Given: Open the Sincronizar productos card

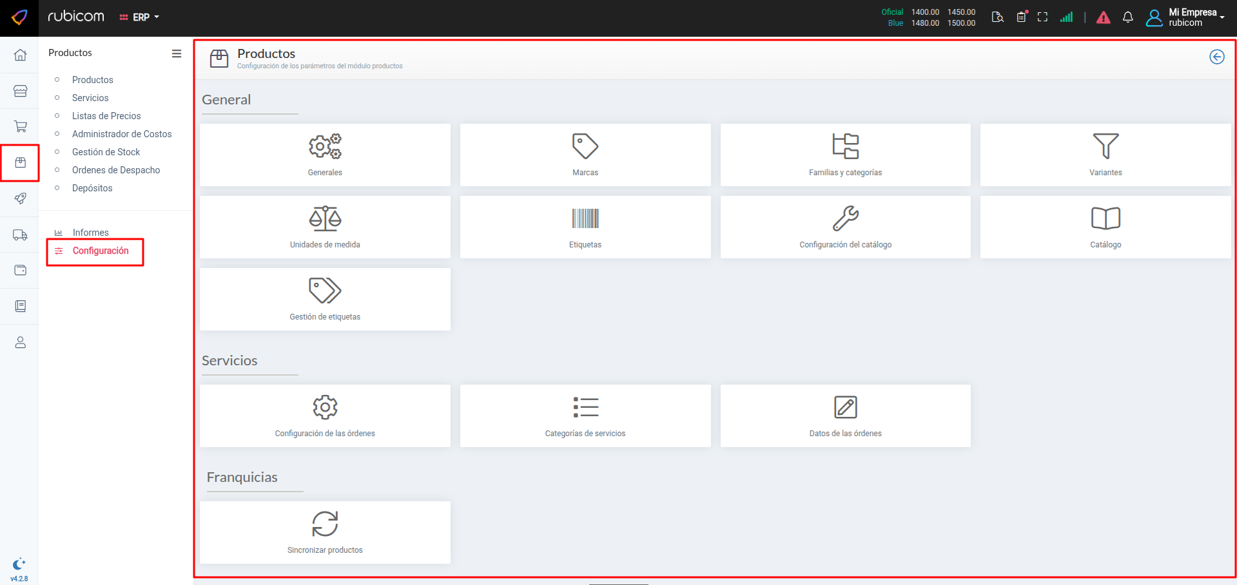Looking at the screenshot, I should (325, 532).
